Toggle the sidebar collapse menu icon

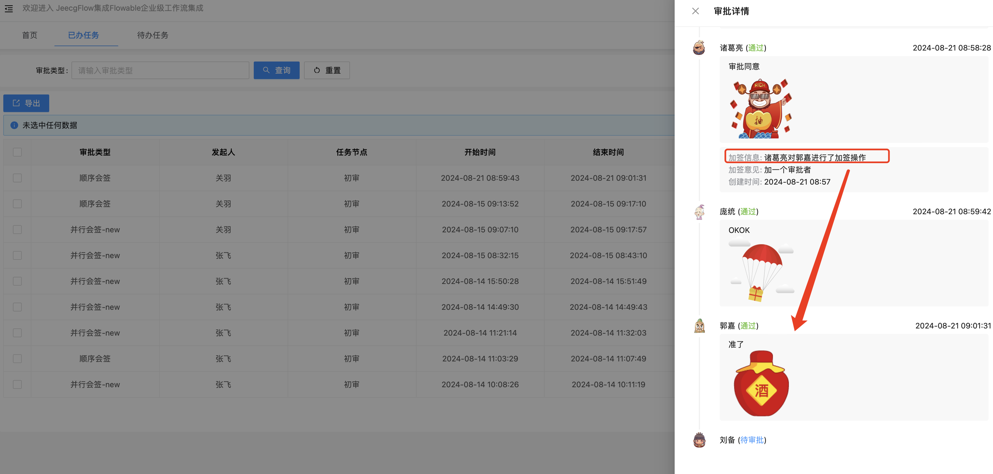pos(9,9)
